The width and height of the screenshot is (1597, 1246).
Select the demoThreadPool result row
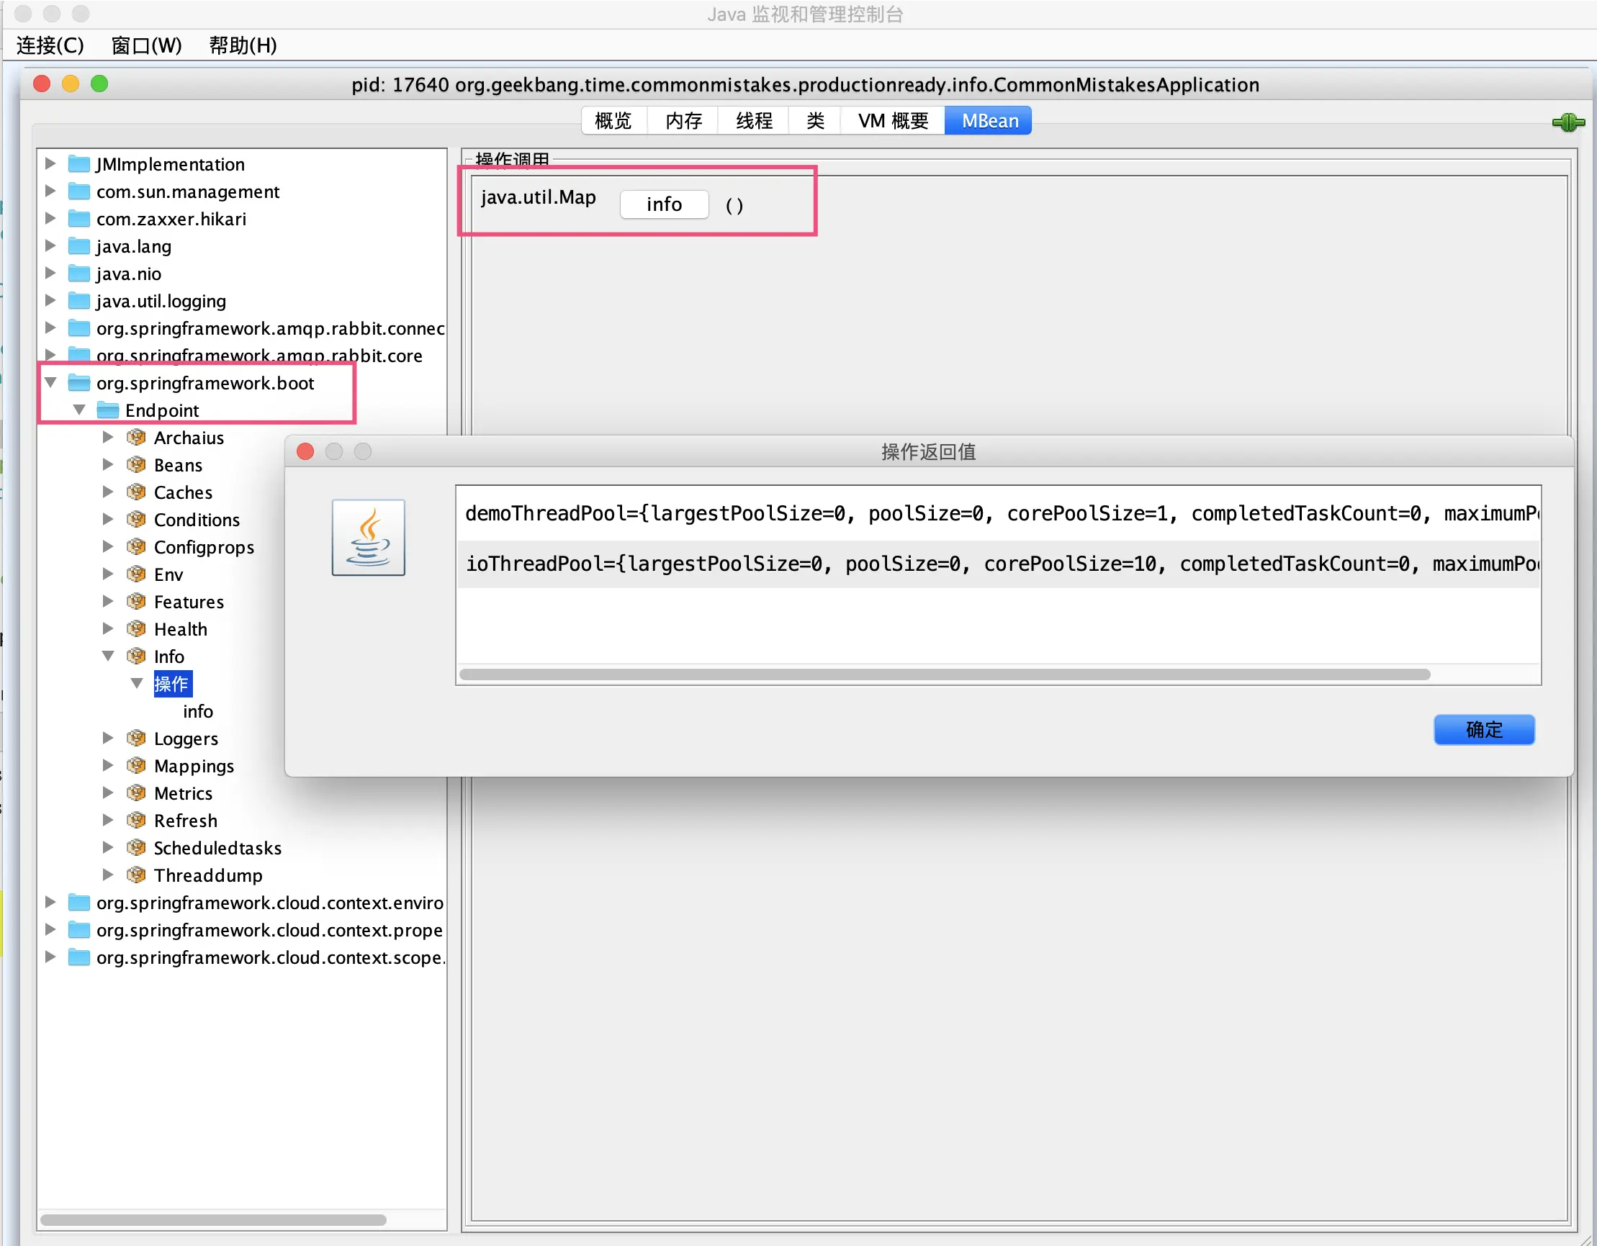point(998,513)
